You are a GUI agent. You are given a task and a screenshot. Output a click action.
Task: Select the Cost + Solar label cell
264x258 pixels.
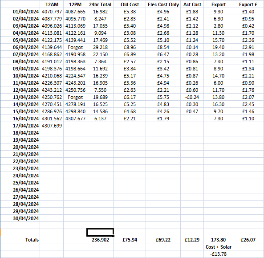[x=219, y=247]
